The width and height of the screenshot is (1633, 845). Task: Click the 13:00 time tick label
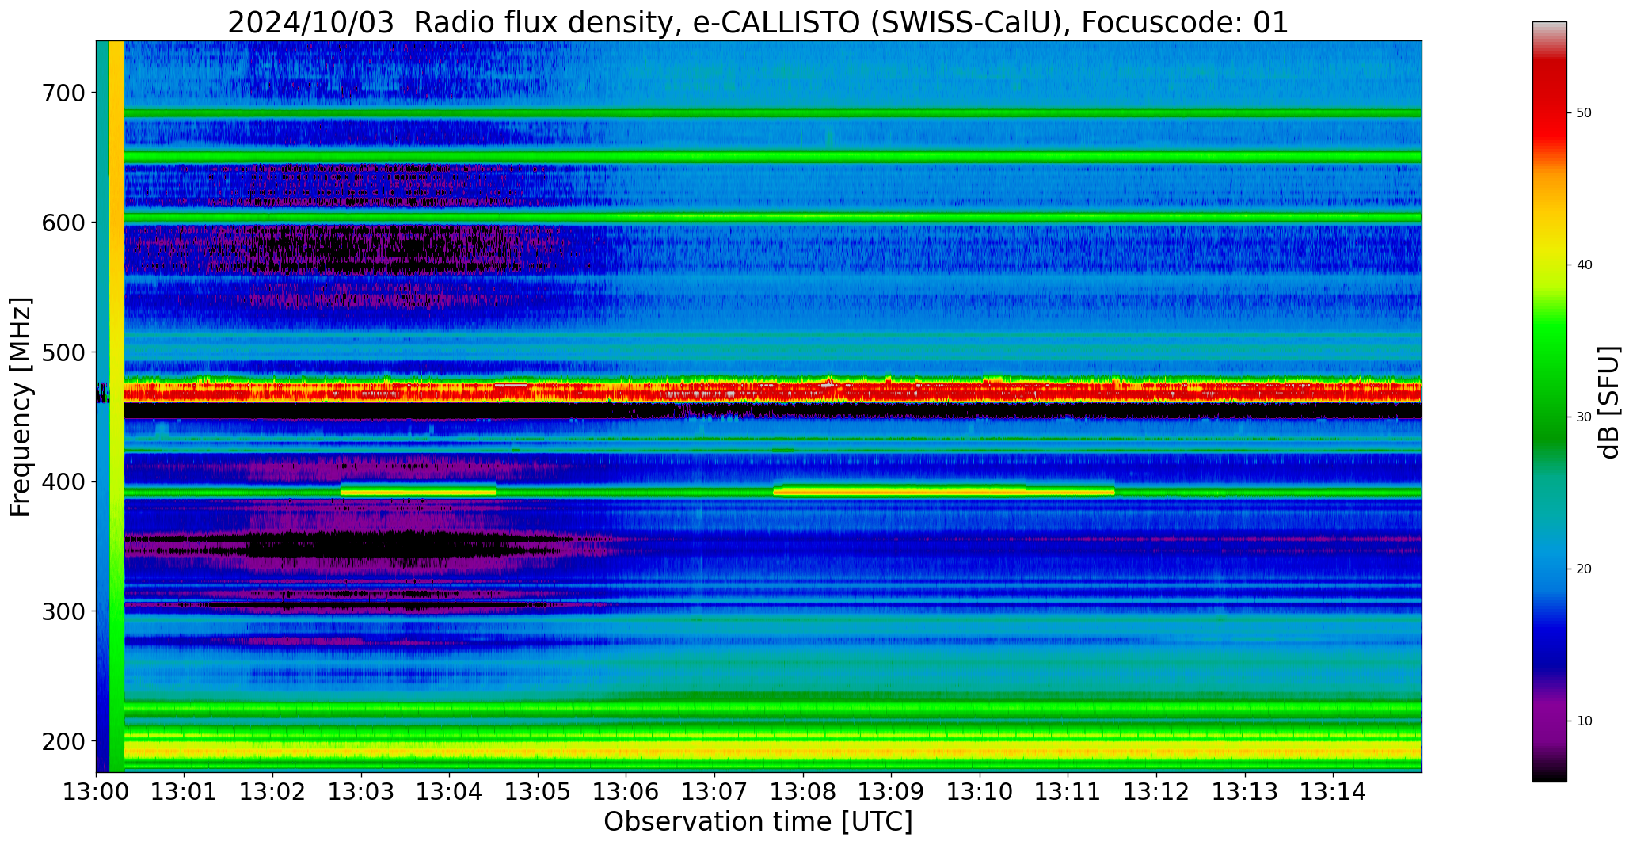97,791
